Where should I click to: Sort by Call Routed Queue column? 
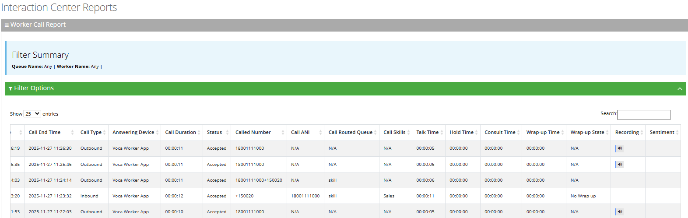350,132
